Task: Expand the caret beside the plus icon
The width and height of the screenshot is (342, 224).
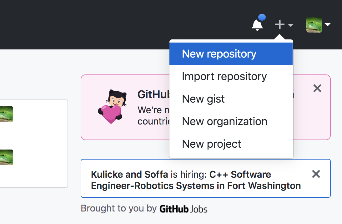Action: 290,25
